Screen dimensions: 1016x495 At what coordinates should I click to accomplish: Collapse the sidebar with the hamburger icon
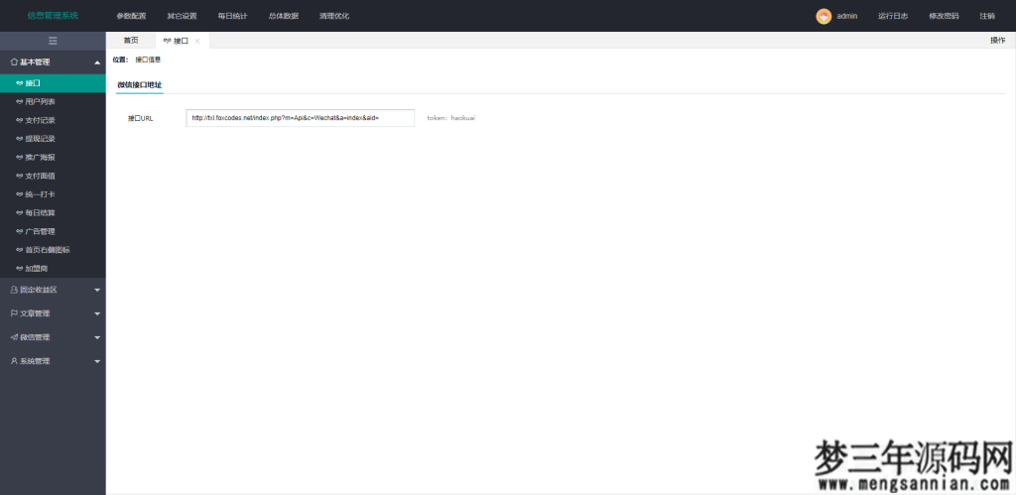53,41
